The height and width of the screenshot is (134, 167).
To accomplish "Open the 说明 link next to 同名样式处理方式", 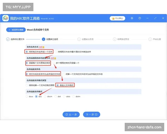I will (x=52, y=58).
